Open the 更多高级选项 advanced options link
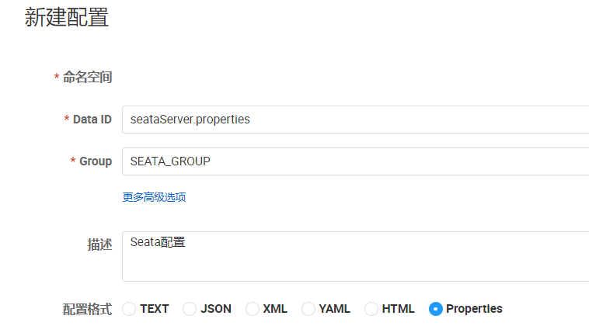Screen dimensions: 589x333 pyautogui.click(x=154, y=197)
